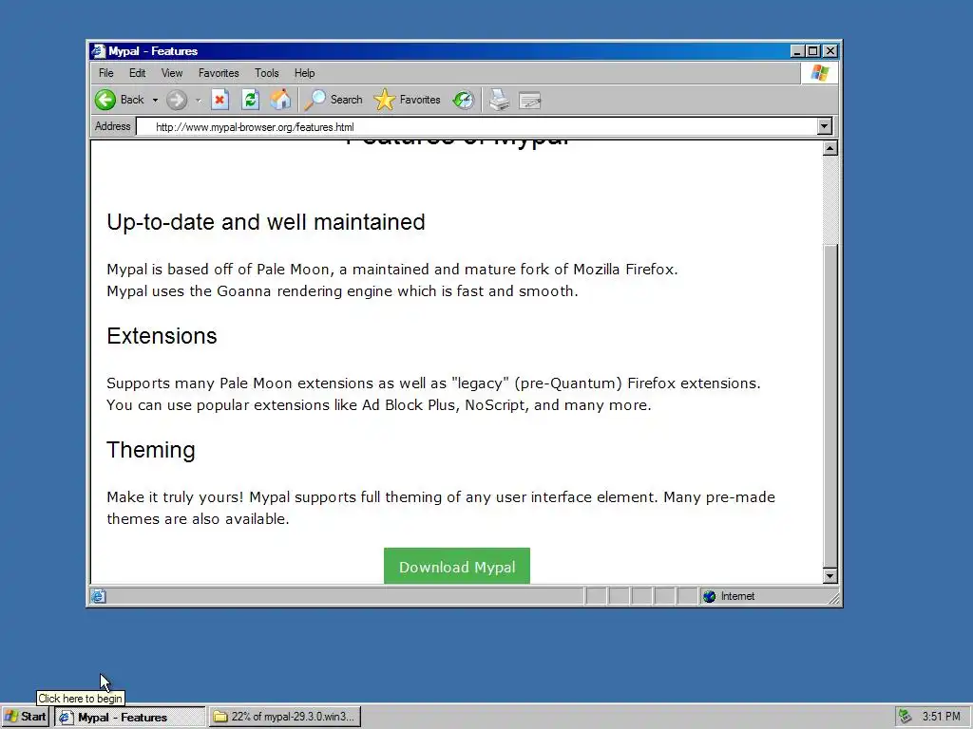
Task: Click the vertical scrollbar thumb
Action: pyautogui.click(x=830, y=406)
